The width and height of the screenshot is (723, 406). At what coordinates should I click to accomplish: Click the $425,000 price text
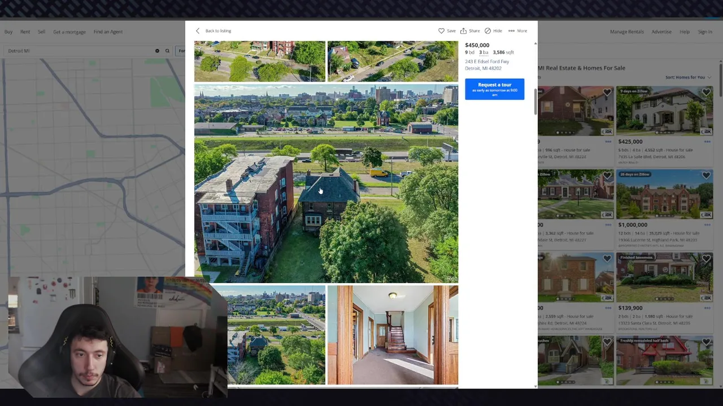click(630, 142)
